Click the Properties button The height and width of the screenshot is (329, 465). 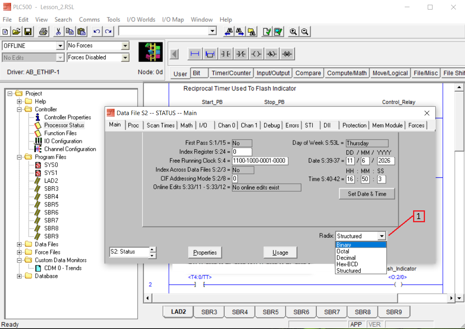205,252
